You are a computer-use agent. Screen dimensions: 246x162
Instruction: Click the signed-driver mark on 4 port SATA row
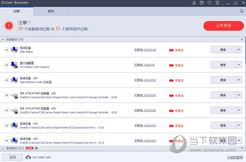click(53, 108)
